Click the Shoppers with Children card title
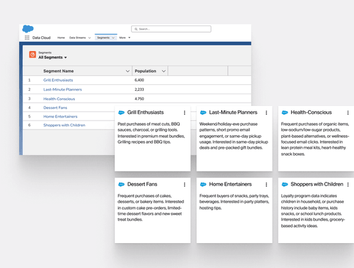This screenshot has height=268, width=354. pos(317,184)
